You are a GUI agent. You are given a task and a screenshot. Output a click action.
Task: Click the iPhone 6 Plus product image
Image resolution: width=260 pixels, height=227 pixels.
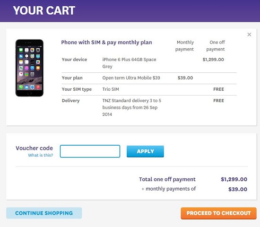pyautogui.click(x=29, y=68)
